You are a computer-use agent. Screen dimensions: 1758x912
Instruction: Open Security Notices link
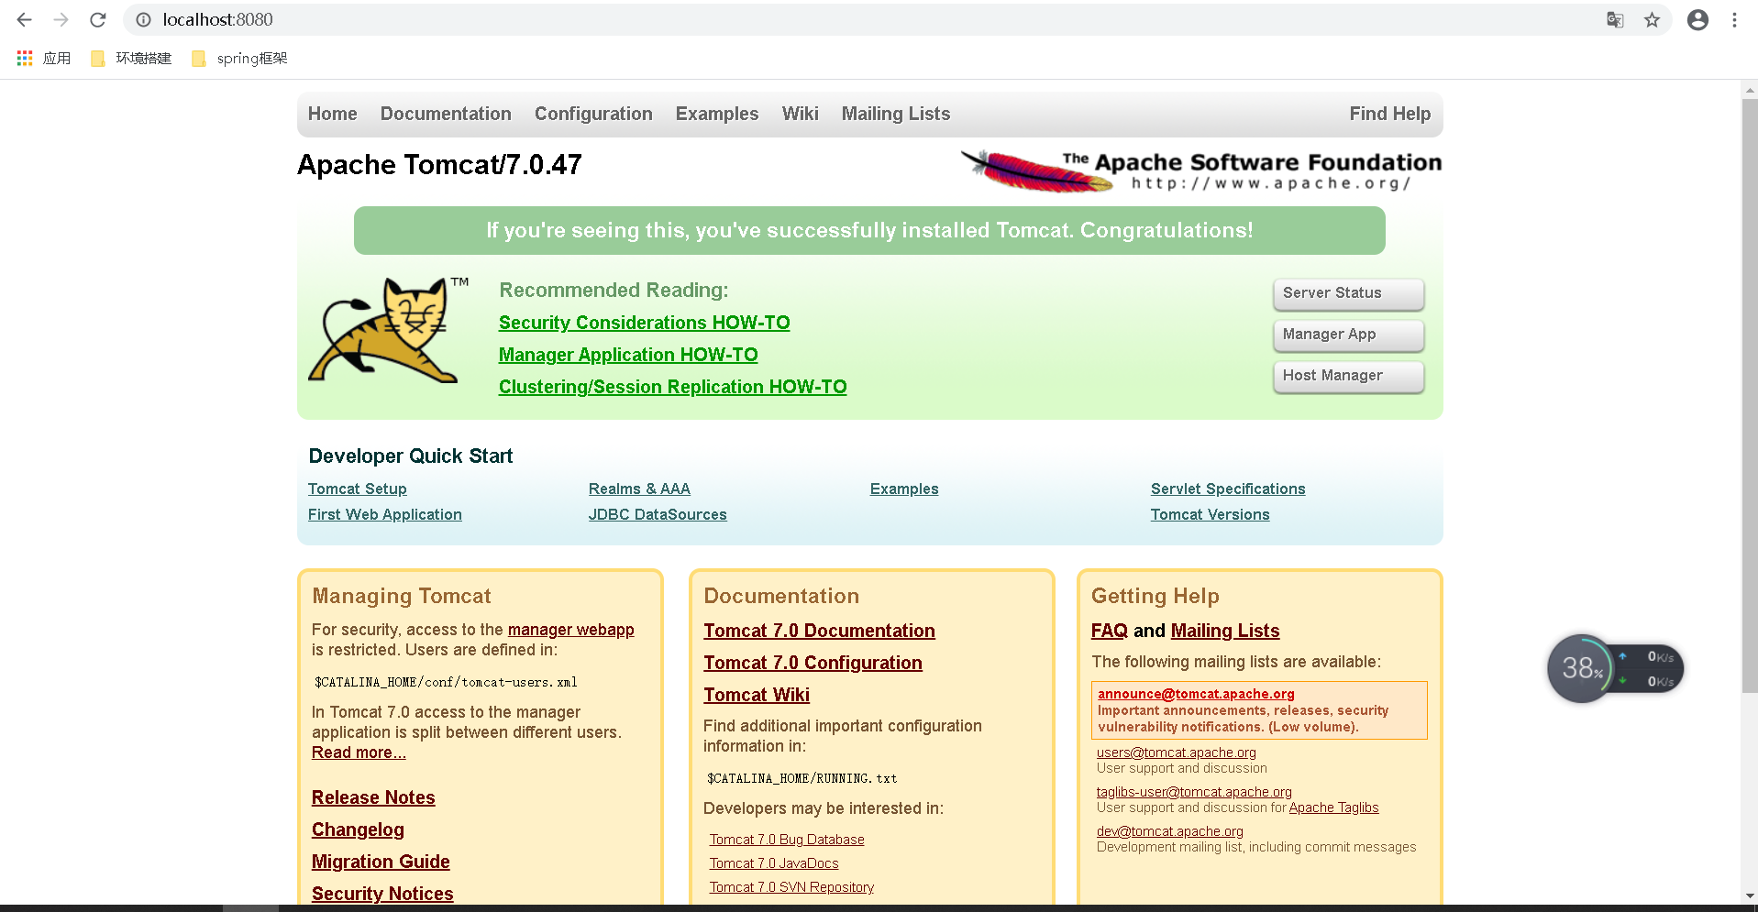[382, 894]
